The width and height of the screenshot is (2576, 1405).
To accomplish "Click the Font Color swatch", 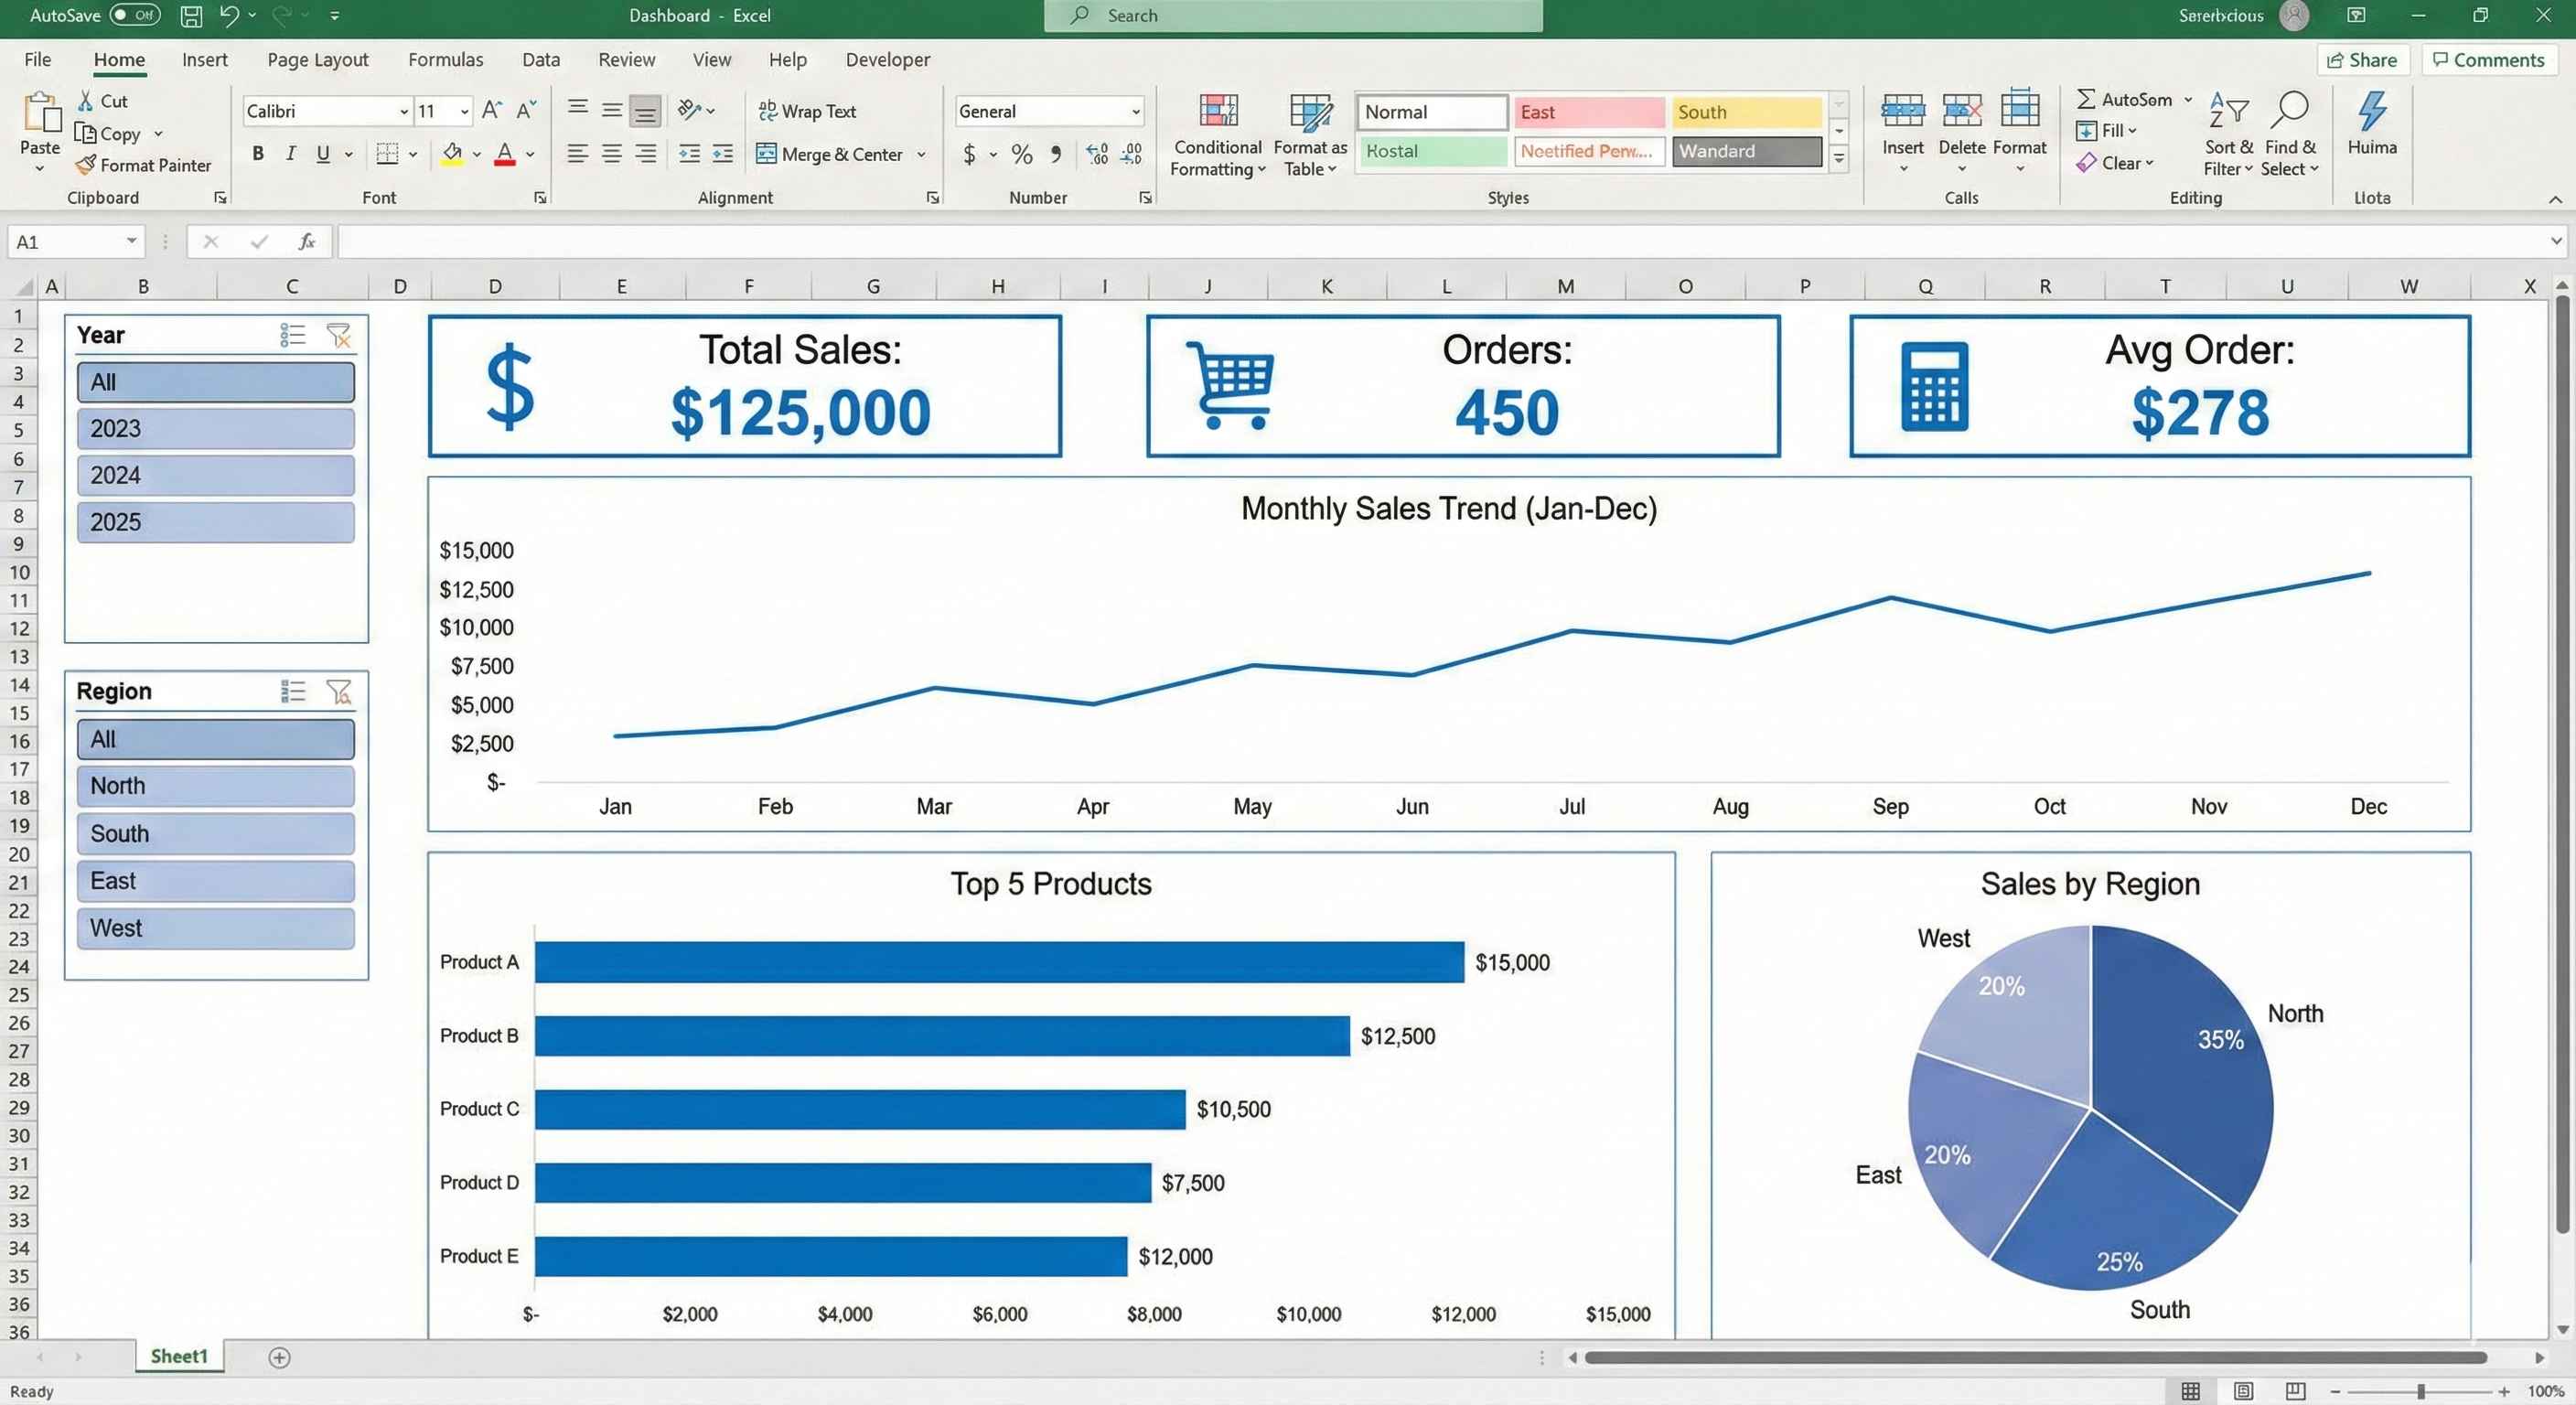I will [x=504, y=154].
